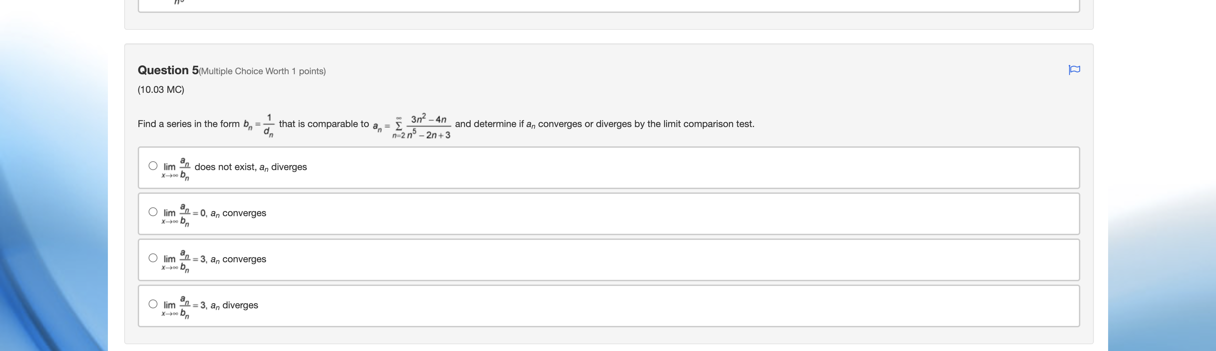Select the radio button for 'limit equals 3, an converges'
The image size is (1216, 351).
tap(152, 258)
